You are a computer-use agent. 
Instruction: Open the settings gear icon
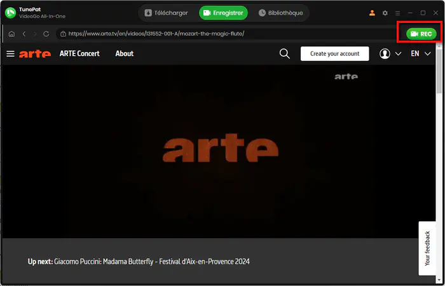pos(385,13)
